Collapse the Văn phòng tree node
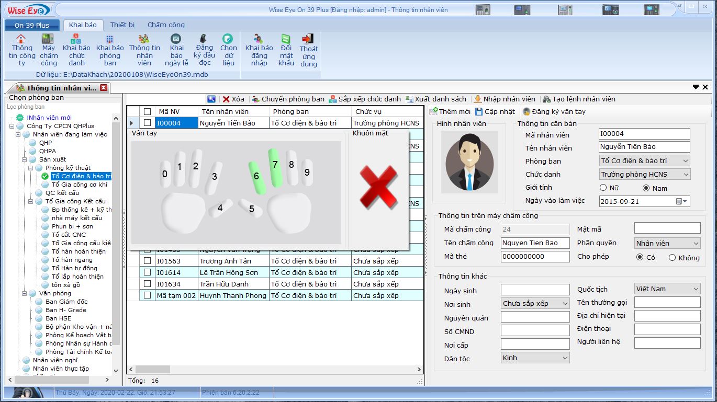The width and height of the screenshot is (717, 402). point(25,293)
